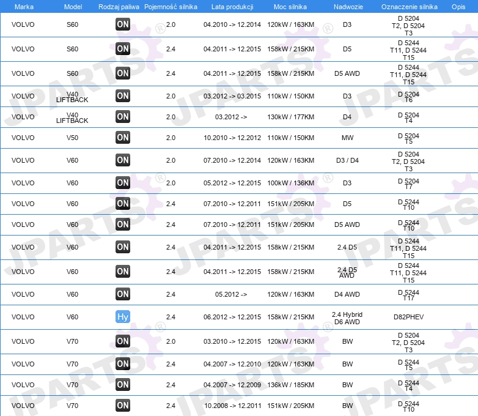Click the ON badge in the V70 151kW row
The width and height of the screenshot is (478, 416).
(x=123, y=406)
